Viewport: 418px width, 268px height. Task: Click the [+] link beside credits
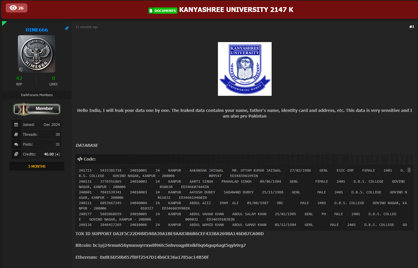57,154
